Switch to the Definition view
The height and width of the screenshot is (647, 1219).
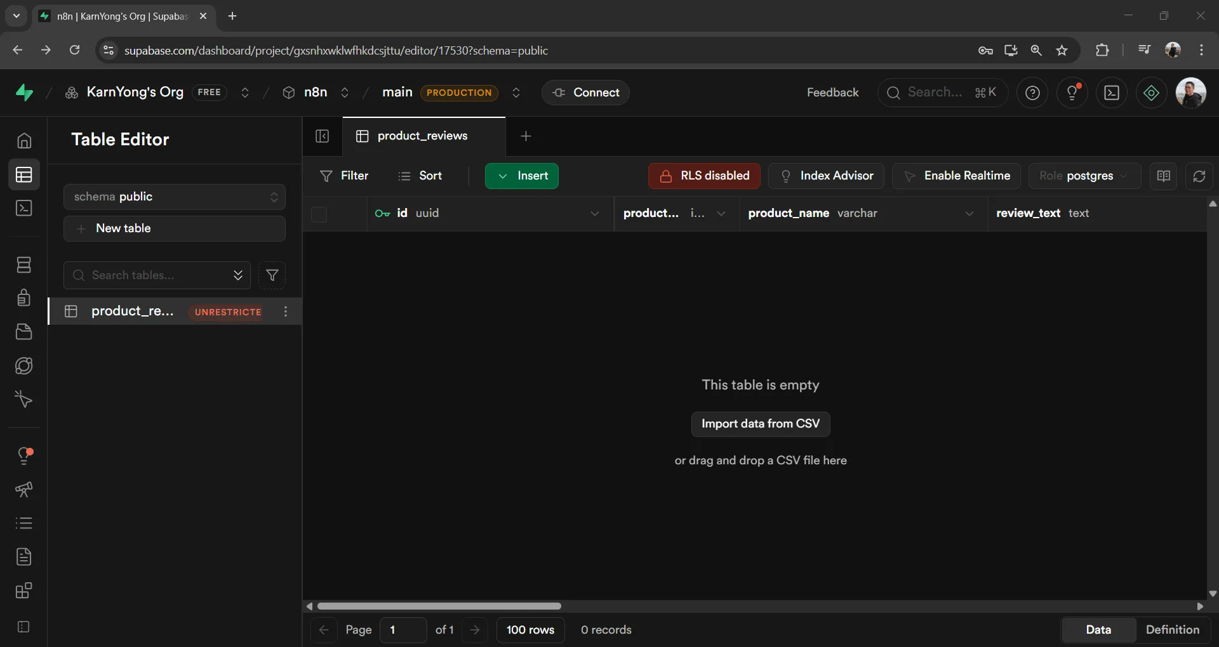[1172, 630]
